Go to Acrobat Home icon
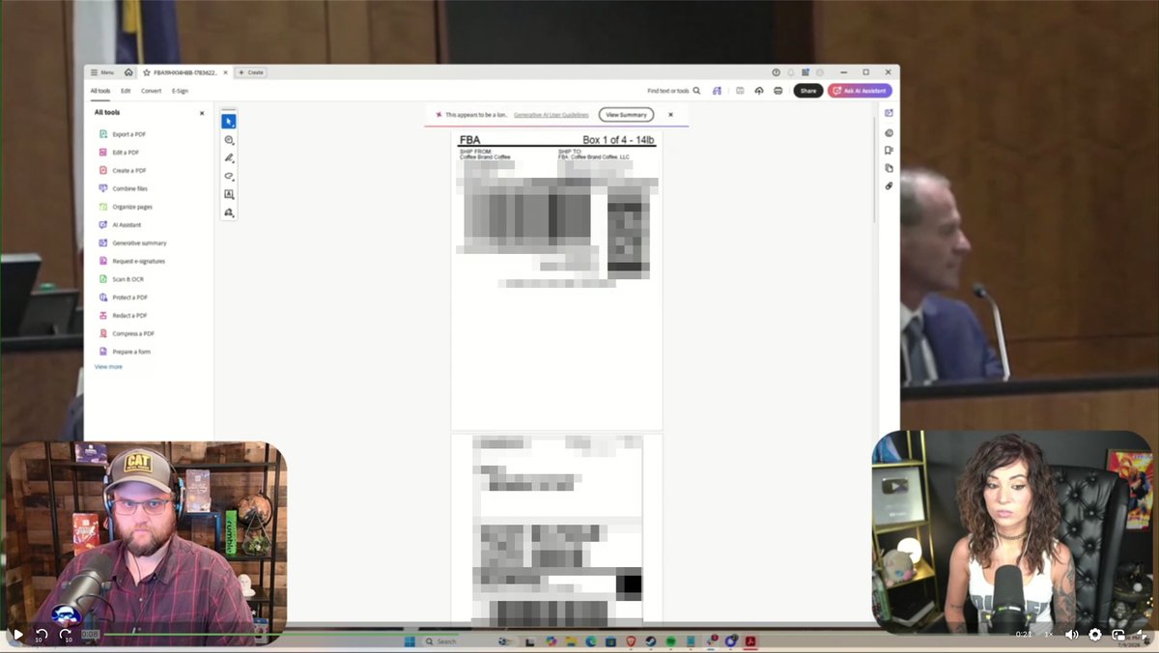 (x=128, y=72)
